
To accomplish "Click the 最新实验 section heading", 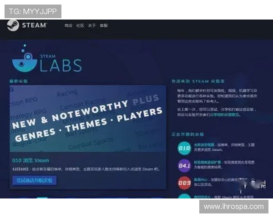I will click(x=19, y=81).
